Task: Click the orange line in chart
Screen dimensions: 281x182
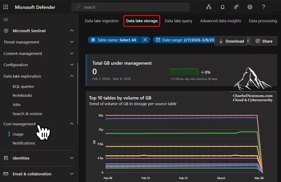Action: pos(181,147)
